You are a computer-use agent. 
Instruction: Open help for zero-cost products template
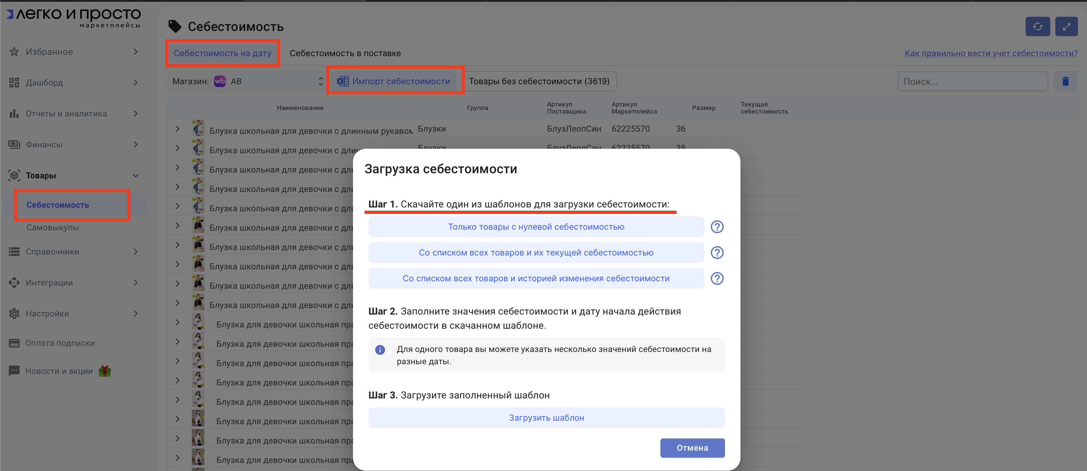717,227
